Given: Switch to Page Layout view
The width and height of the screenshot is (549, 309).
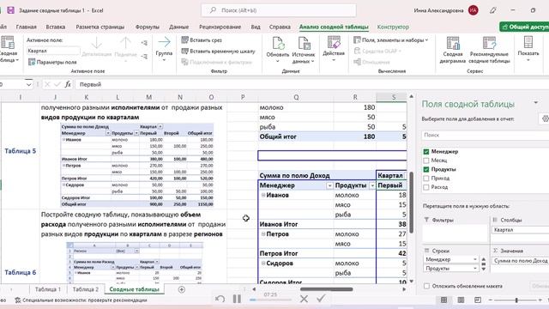Looking at the screenshot, I should [x=461, y=300].
